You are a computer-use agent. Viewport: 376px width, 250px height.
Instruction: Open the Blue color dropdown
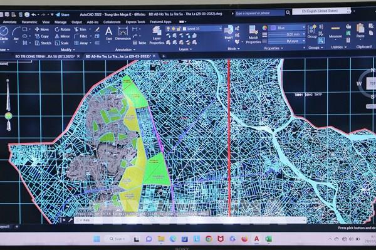coord(287,28)
